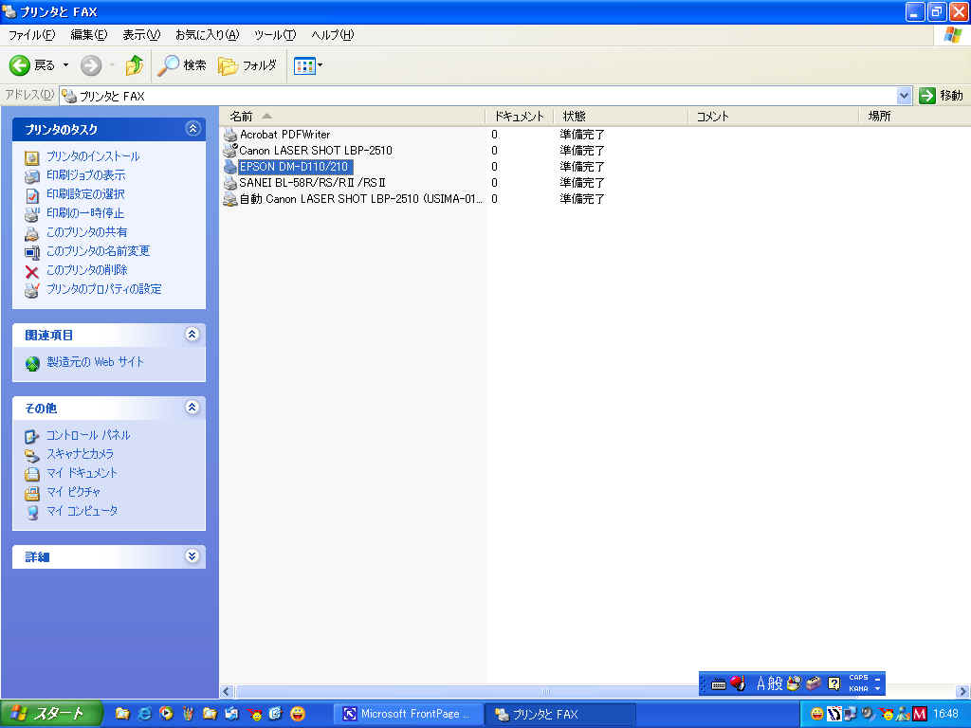The width and height of the screenshot is (971, 728).
Task: Sort by the 名前 column header
Action: 353,116
